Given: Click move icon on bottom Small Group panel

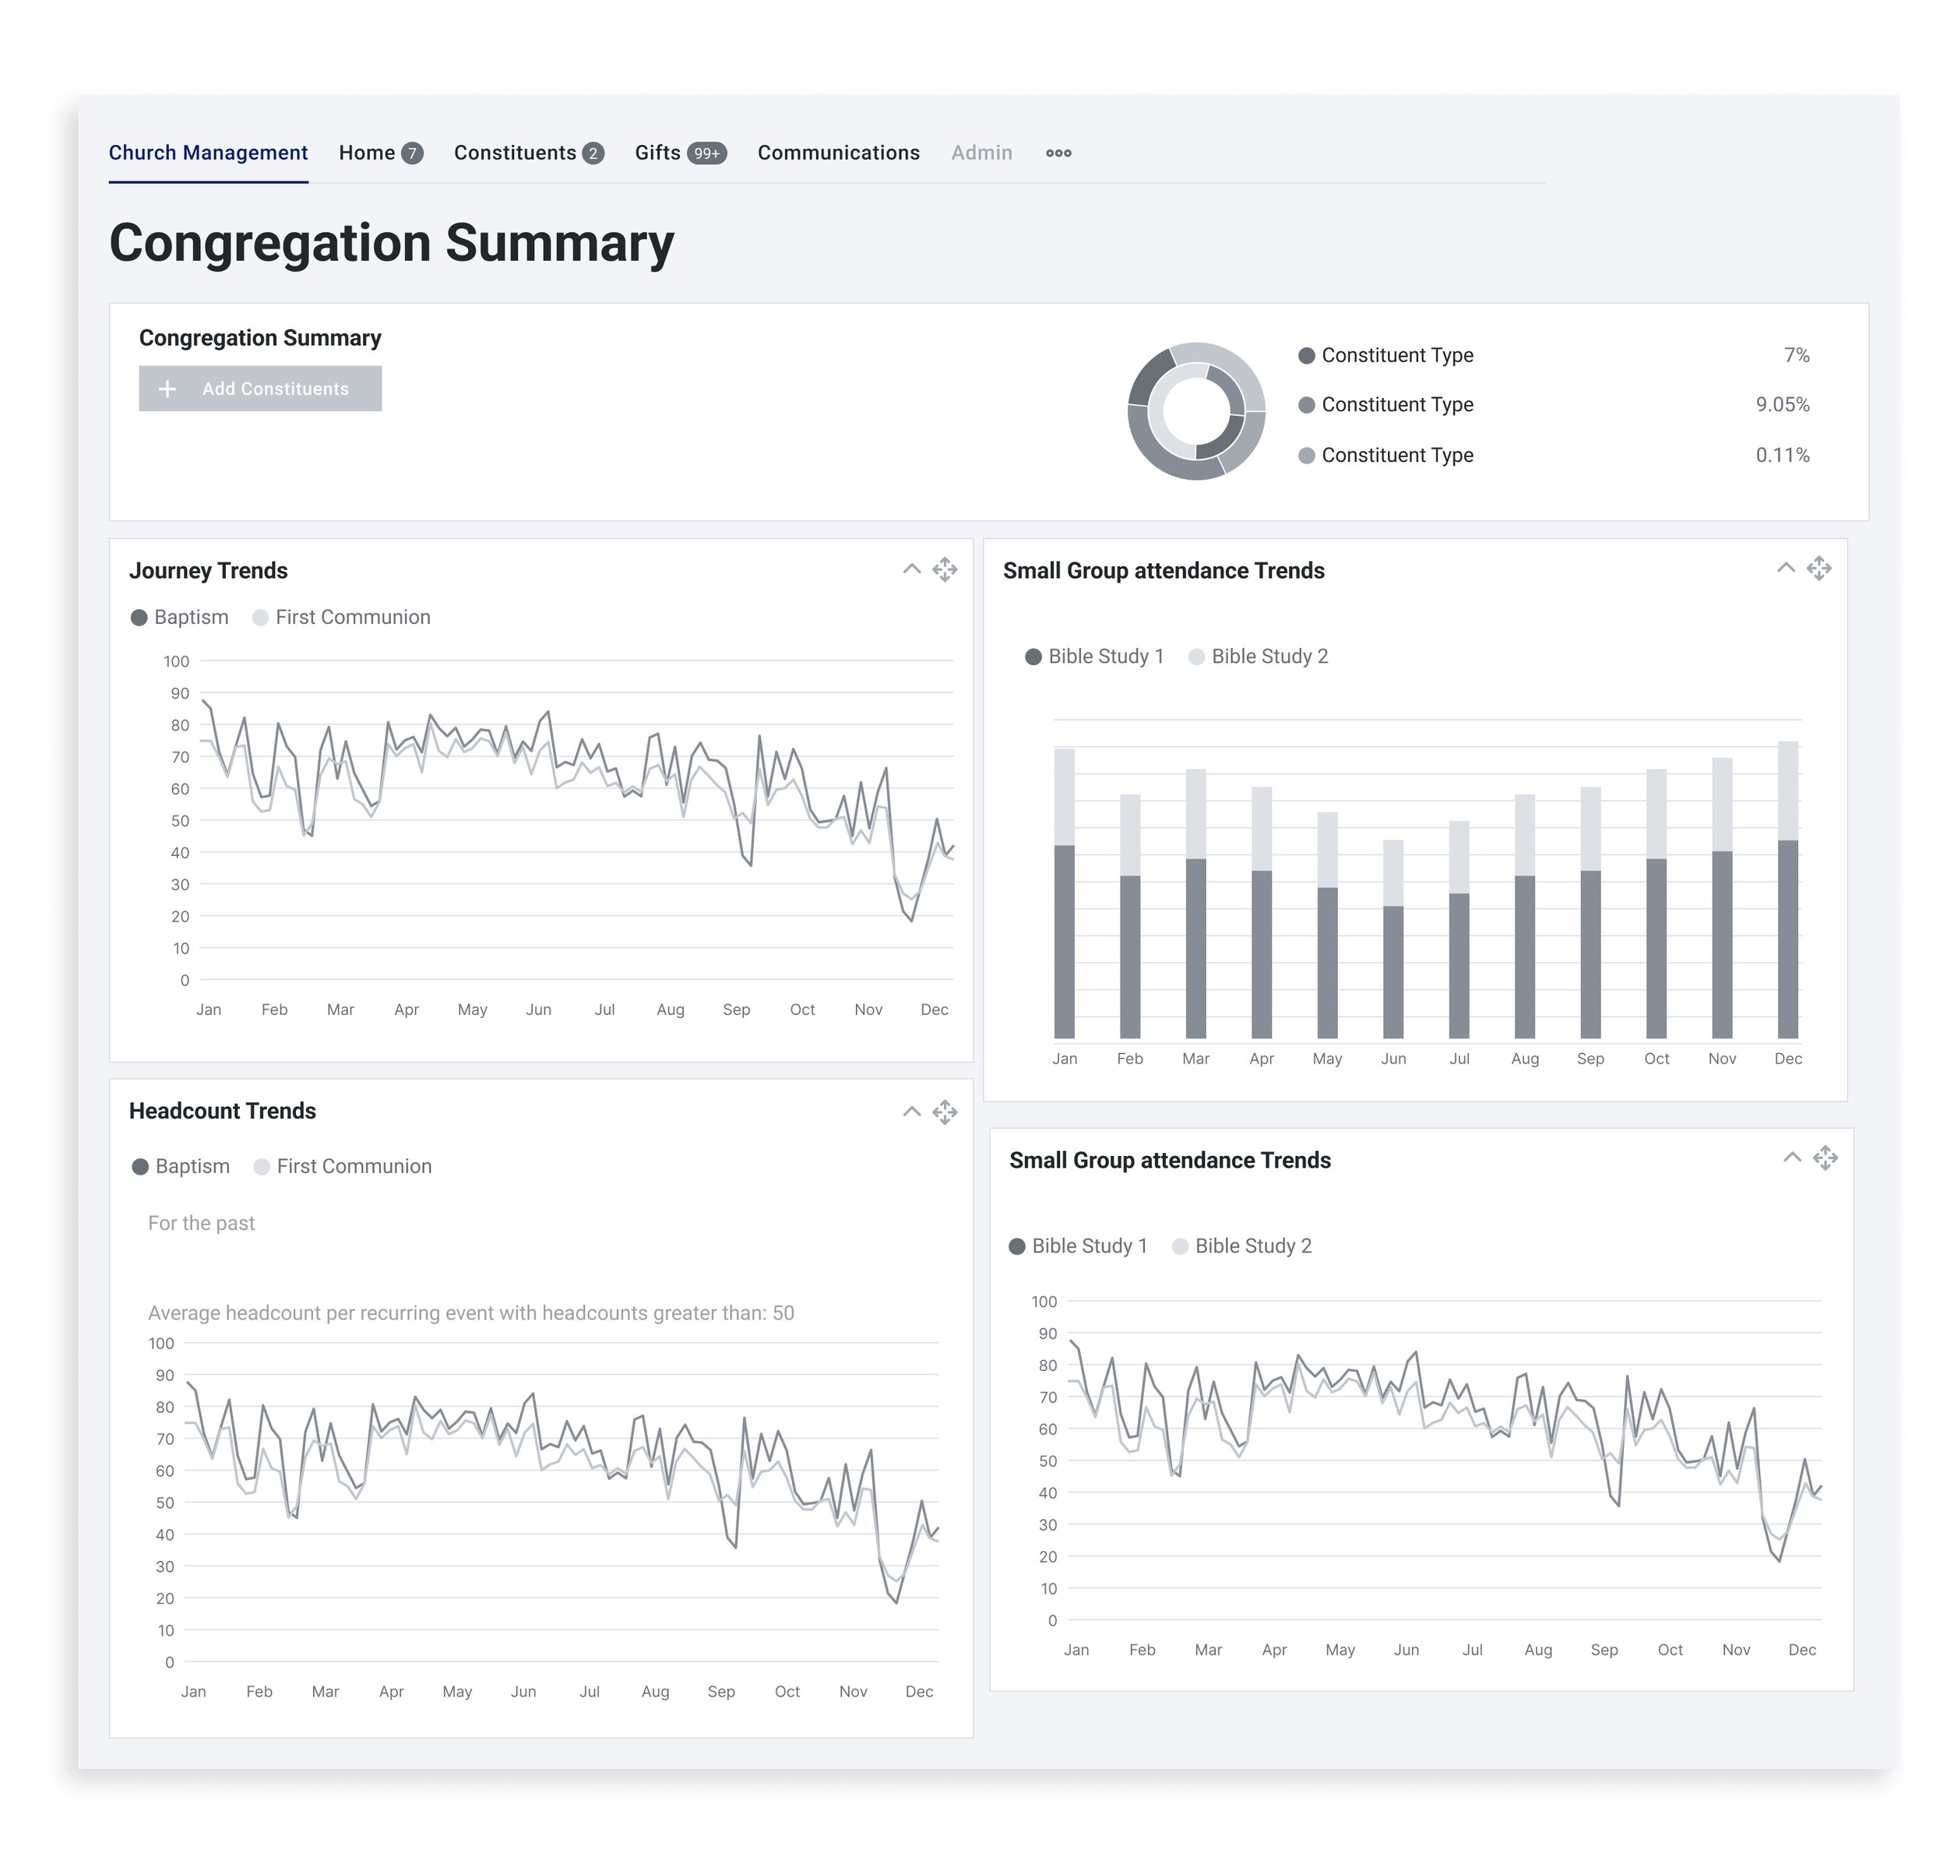Looking at the screenshot, I should pos(1825,1158).
